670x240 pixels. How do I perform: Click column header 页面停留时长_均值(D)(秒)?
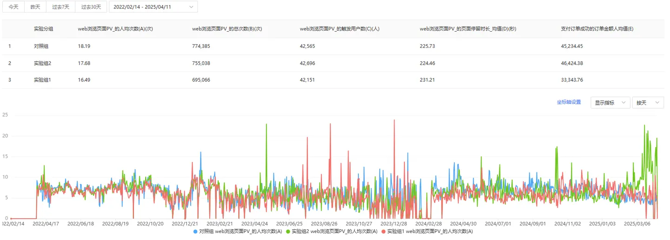[x=468, y=29]
